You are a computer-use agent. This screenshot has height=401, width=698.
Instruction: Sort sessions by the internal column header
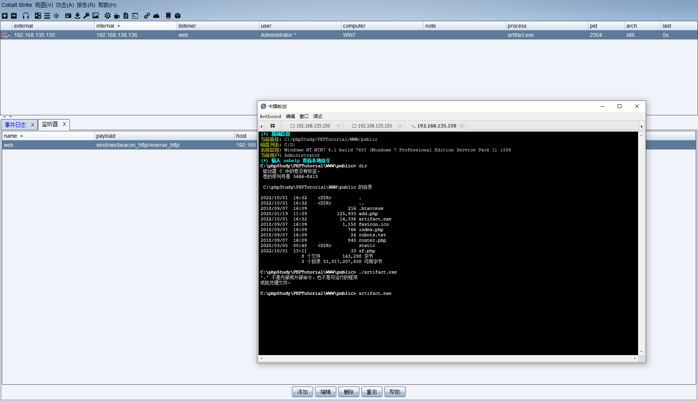point(135,26)
